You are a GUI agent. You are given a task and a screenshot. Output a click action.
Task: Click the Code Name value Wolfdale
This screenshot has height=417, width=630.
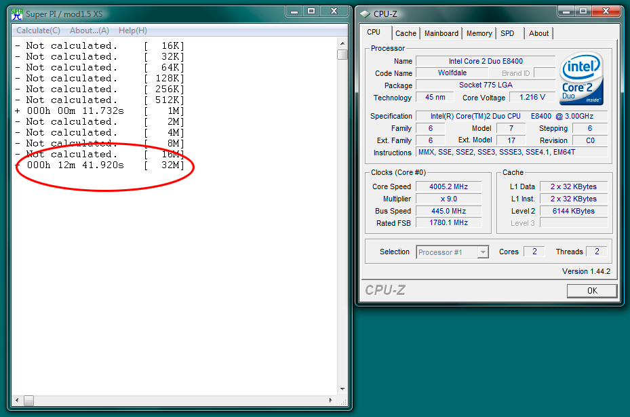tap(452, 73)
